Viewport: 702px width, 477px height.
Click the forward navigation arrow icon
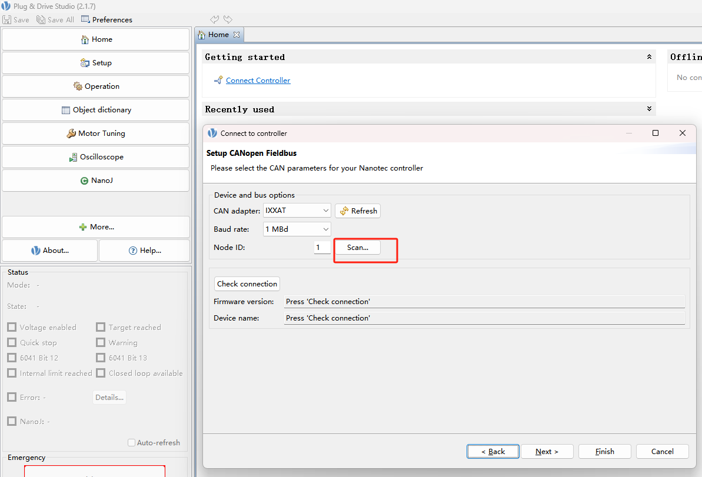(228, 19)
